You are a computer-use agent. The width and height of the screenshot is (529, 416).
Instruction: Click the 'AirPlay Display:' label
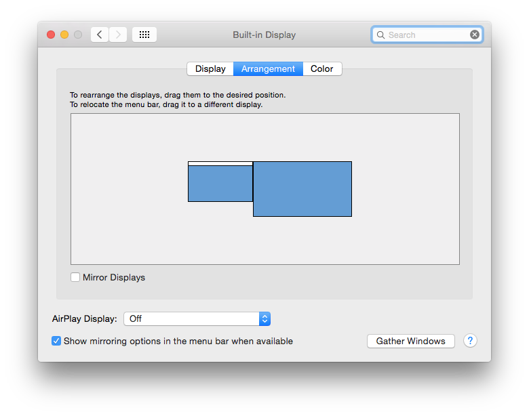pos(85,318)
